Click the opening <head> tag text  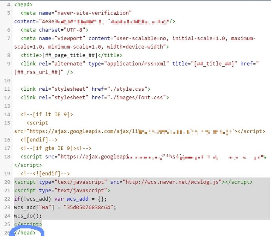[23, 5]
